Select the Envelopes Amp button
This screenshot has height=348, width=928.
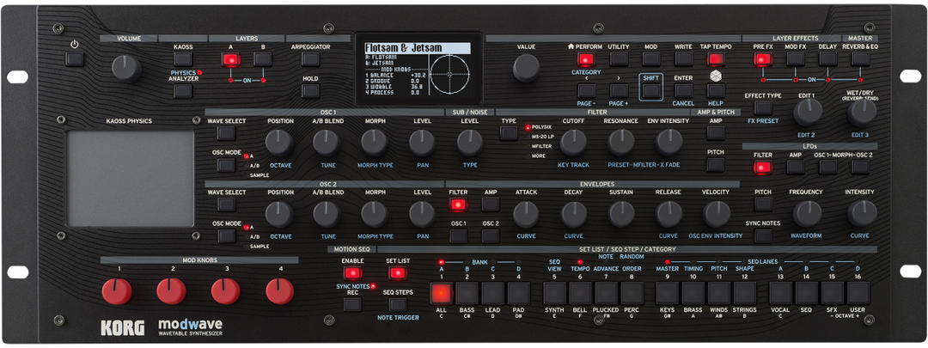[490, 205]
